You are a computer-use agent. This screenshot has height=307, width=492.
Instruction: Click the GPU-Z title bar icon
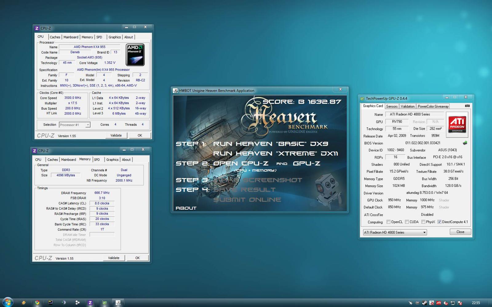click(362, 99)
